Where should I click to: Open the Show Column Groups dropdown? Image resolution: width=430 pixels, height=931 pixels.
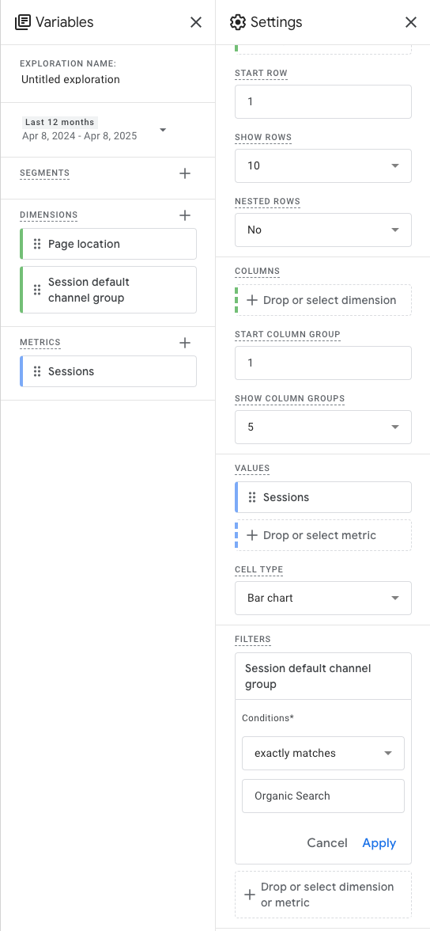(323, 427)
